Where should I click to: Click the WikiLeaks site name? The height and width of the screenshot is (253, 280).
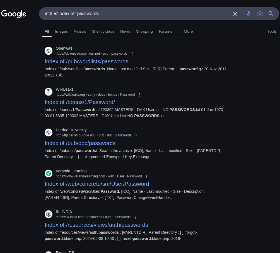pyautogui.click(x=64, y=89)
